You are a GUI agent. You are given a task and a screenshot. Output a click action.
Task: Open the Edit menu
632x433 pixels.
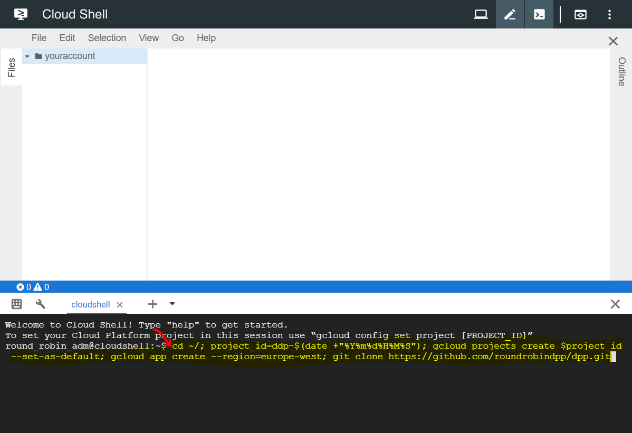pyautogui.click(x=67, y=38)
